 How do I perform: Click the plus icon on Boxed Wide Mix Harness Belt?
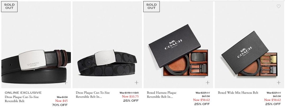tap(279, 83)
